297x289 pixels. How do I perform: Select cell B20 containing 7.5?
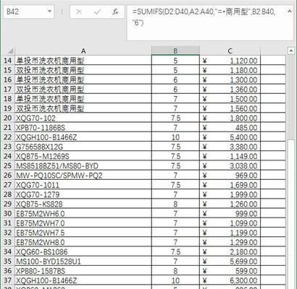pyautogui.click(x=175, y=118)
